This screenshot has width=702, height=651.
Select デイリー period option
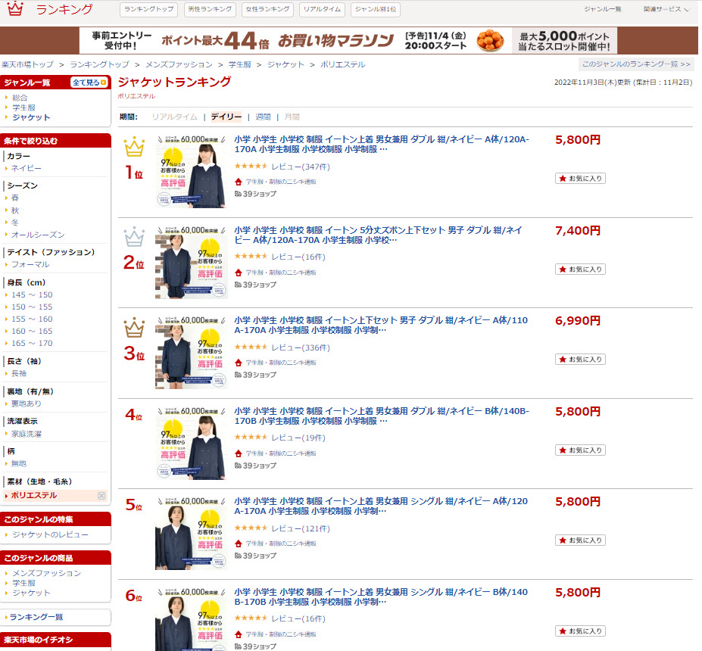(x=226, y=117)
